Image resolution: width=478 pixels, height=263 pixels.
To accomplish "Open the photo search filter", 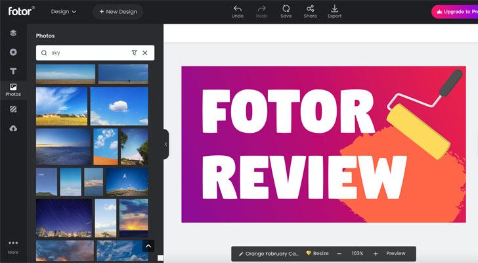I will [134, 53].
